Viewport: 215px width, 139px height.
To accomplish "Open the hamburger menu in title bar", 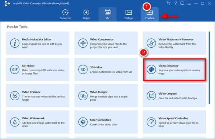I will (189, 3).
